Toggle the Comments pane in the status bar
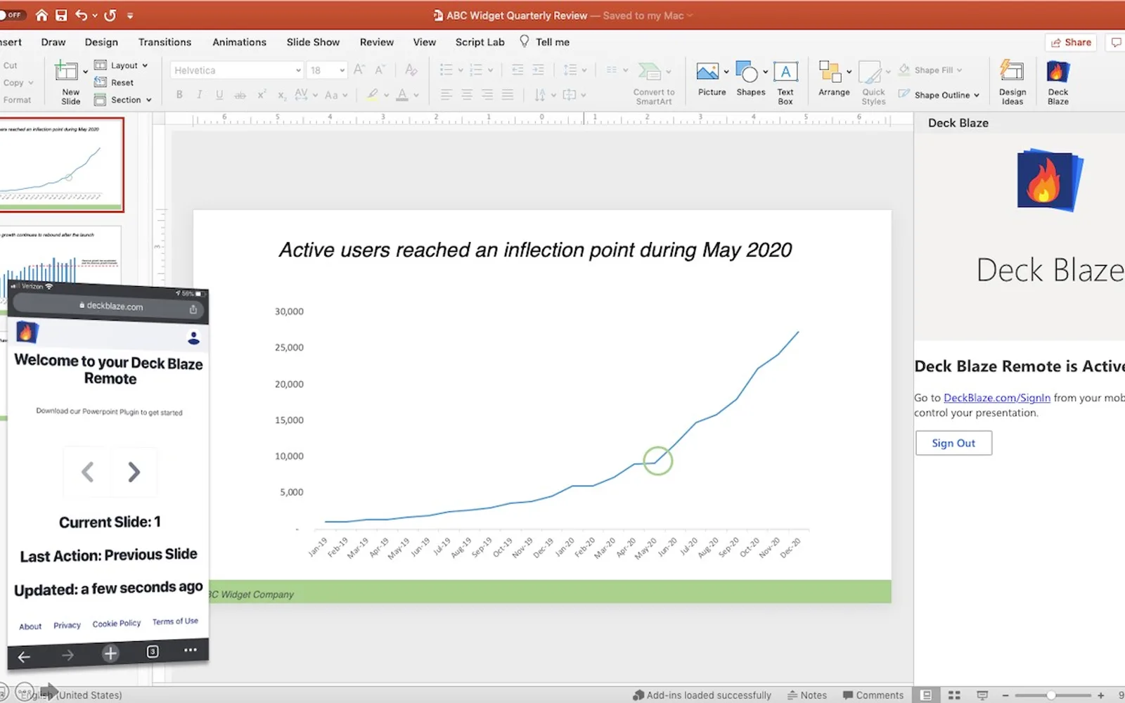Viewport: 1125px width, 703px height. [873, 695]
